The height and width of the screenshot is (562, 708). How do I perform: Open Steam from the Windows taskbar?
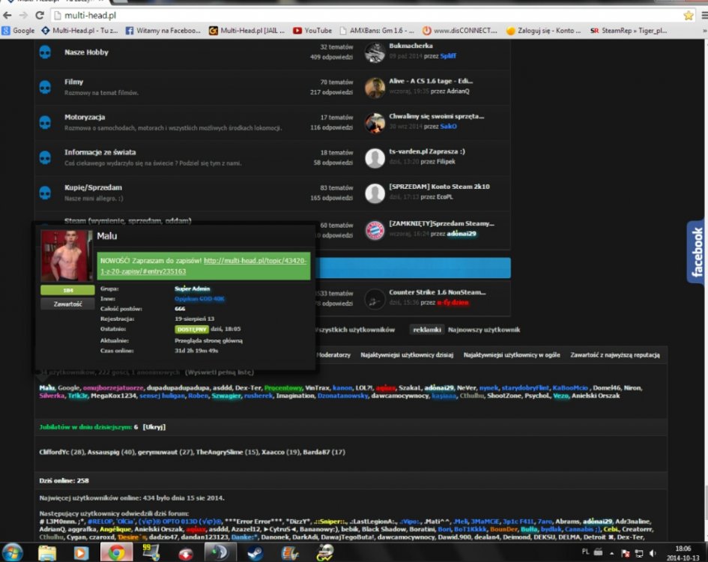coord(255,553)
